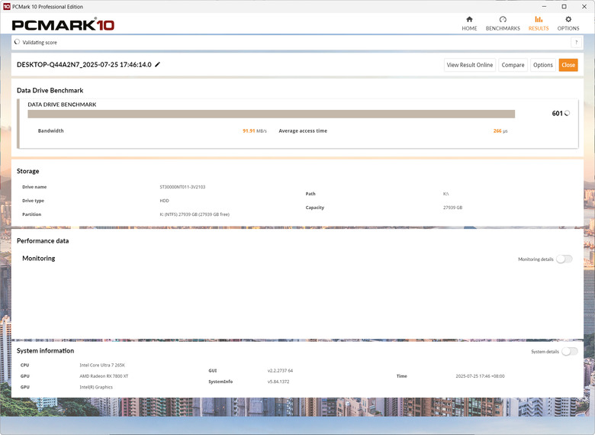
Task: Click the Path value K:\
Action: tap(445, 194)
